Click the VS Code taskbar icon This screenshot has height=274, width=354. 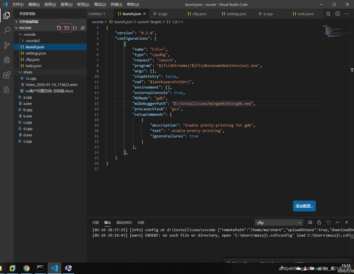(54, 268)
